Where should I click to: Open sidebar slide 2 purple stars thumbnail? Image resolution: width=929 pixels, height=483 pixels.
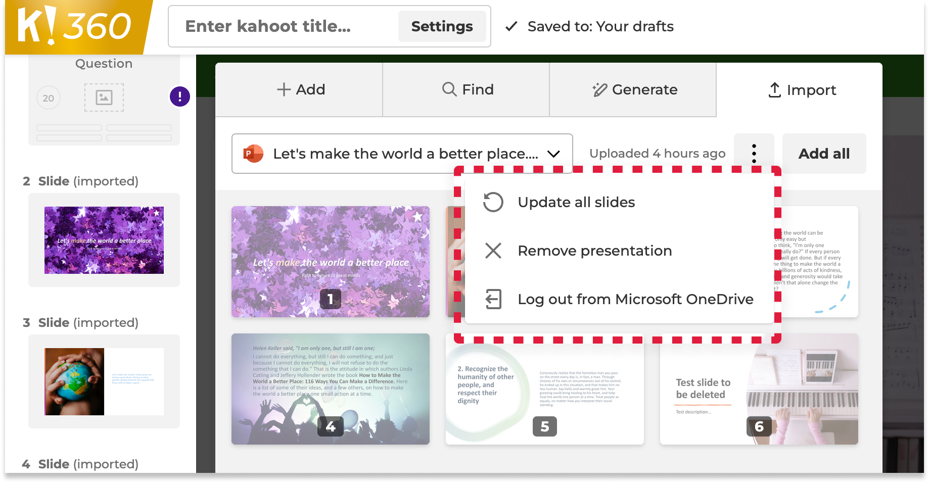coord(104,240)
